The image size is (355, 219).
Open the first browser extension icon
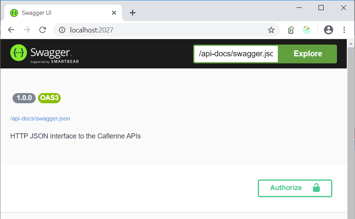click(291, 30)
